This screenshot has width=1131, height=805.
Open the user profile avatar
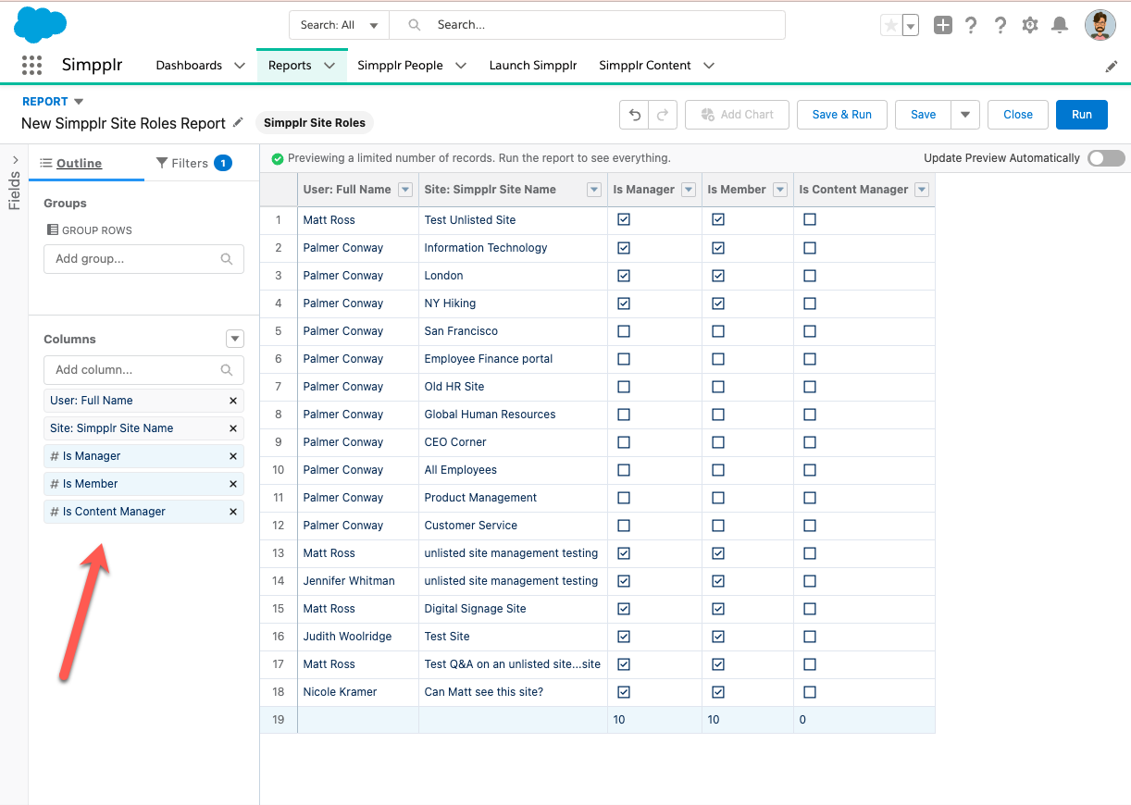[1100, 25]
